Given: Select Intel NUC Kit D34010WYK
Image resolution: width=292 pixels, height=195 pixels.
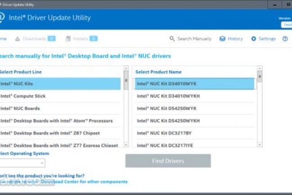Looking at the screenshot, I should pyautogui.click(x=195, y=84).
